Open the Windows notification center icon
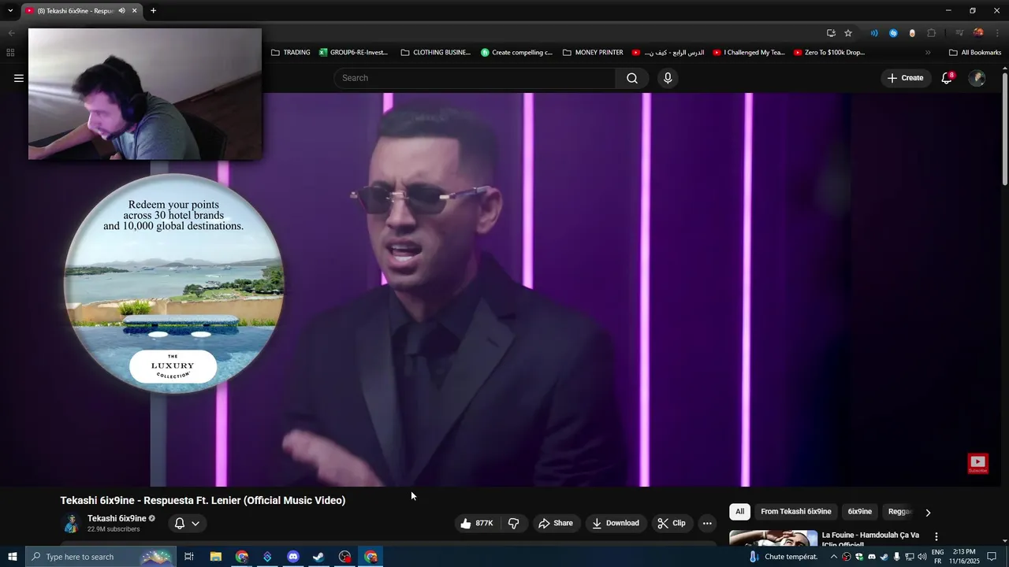This screenshot has height=567, width=1009. click(x=992, y=557)
